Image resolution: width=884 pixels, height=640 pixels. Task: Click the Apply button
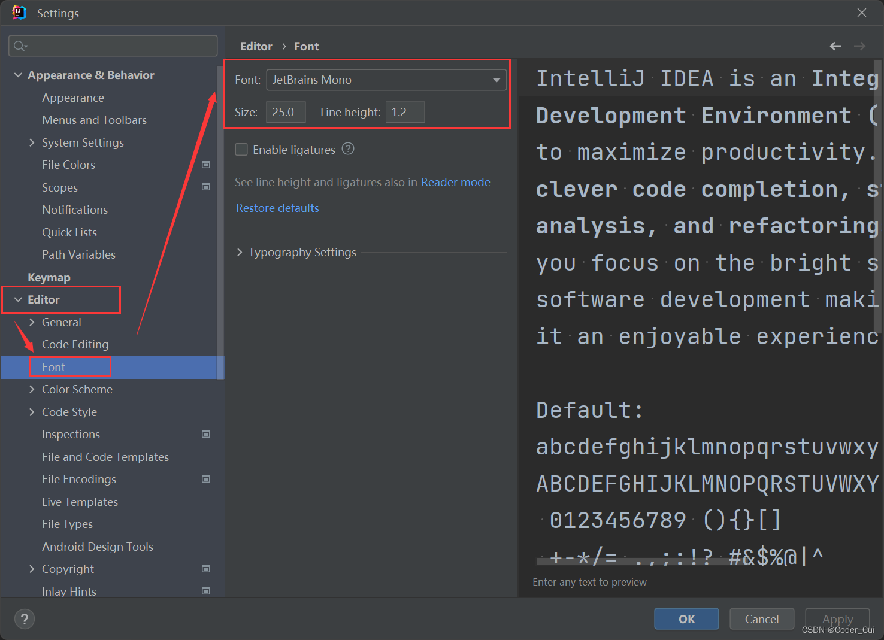coord(837,619)
